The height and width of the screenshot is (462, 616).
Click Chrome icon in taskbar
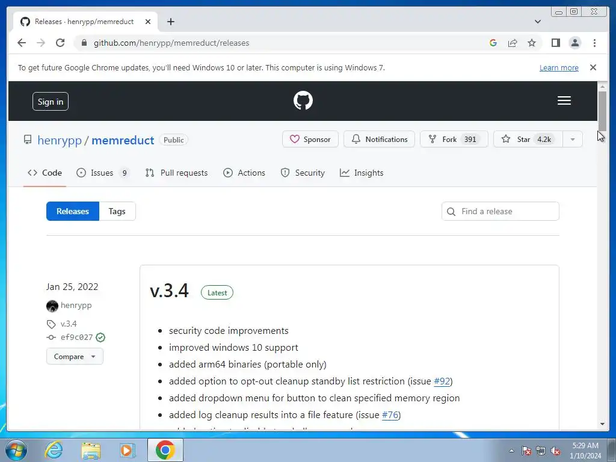pos(165,450)
